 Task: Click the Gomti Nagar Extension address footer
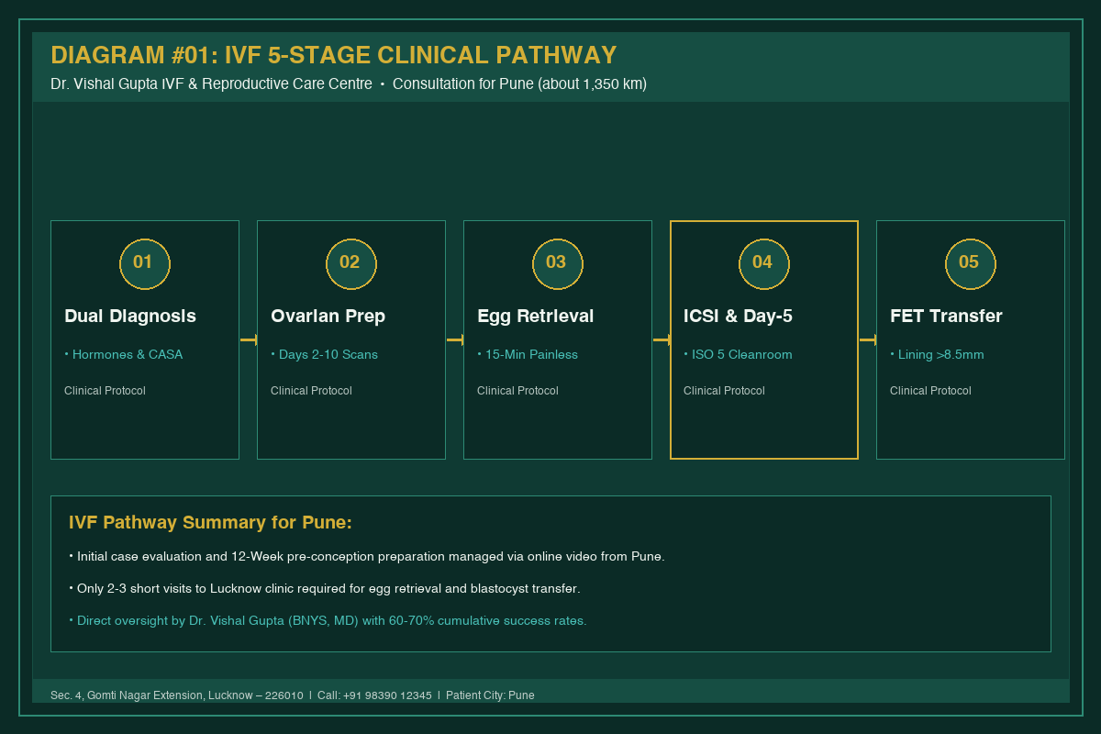[292, 695]
